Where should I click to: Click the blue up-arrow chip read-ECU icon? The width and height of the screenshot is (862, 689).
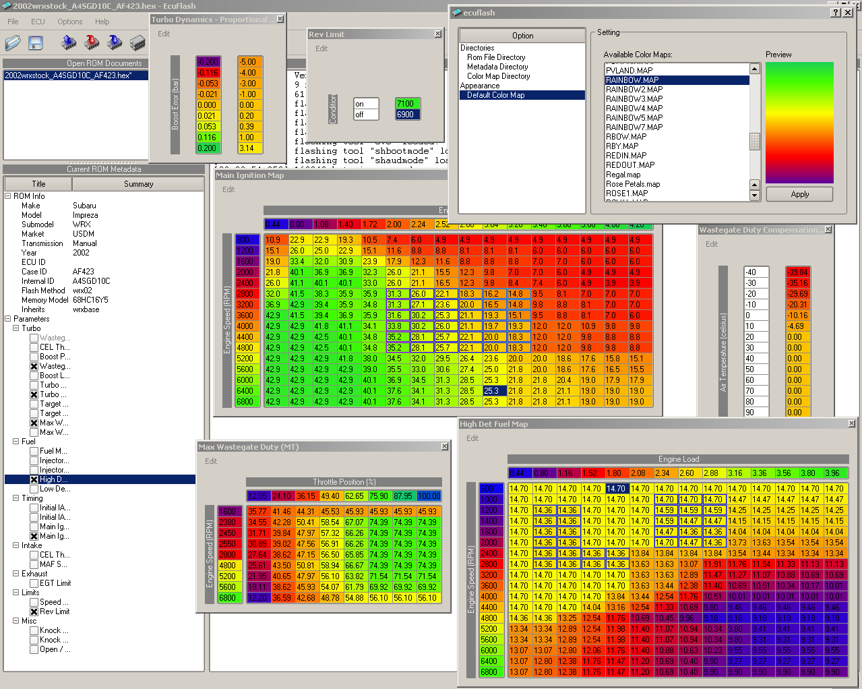69,43
